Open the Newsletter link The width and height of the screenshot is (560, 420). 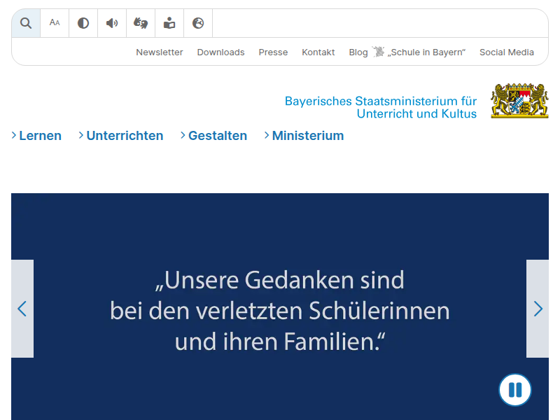pyautogui.click(x=160, y=52)
